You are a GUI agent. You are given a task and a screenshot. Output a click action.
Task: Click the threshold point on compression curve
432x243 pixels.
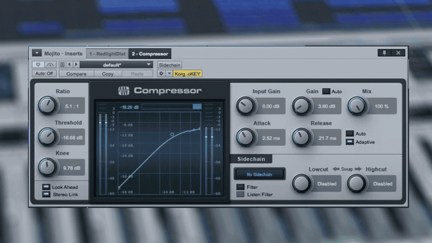pyautogui.click(x=172, y=134)
